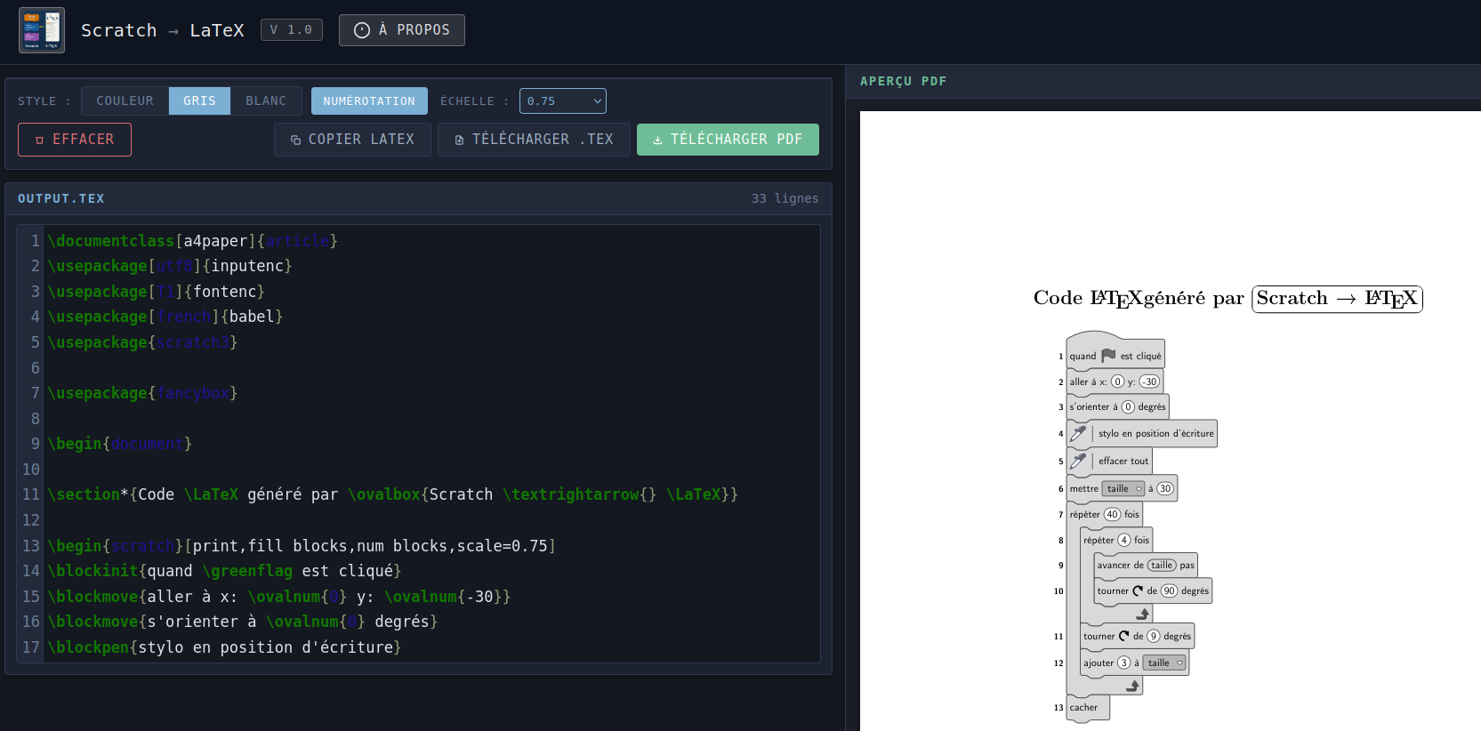1481x731 pixels.
Task: Click the \section* code line
Action: pos(393,494)
